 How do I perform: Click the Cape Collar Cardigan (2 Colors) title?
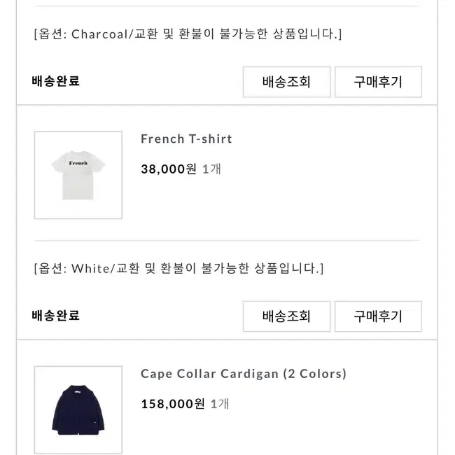[244, 374]
